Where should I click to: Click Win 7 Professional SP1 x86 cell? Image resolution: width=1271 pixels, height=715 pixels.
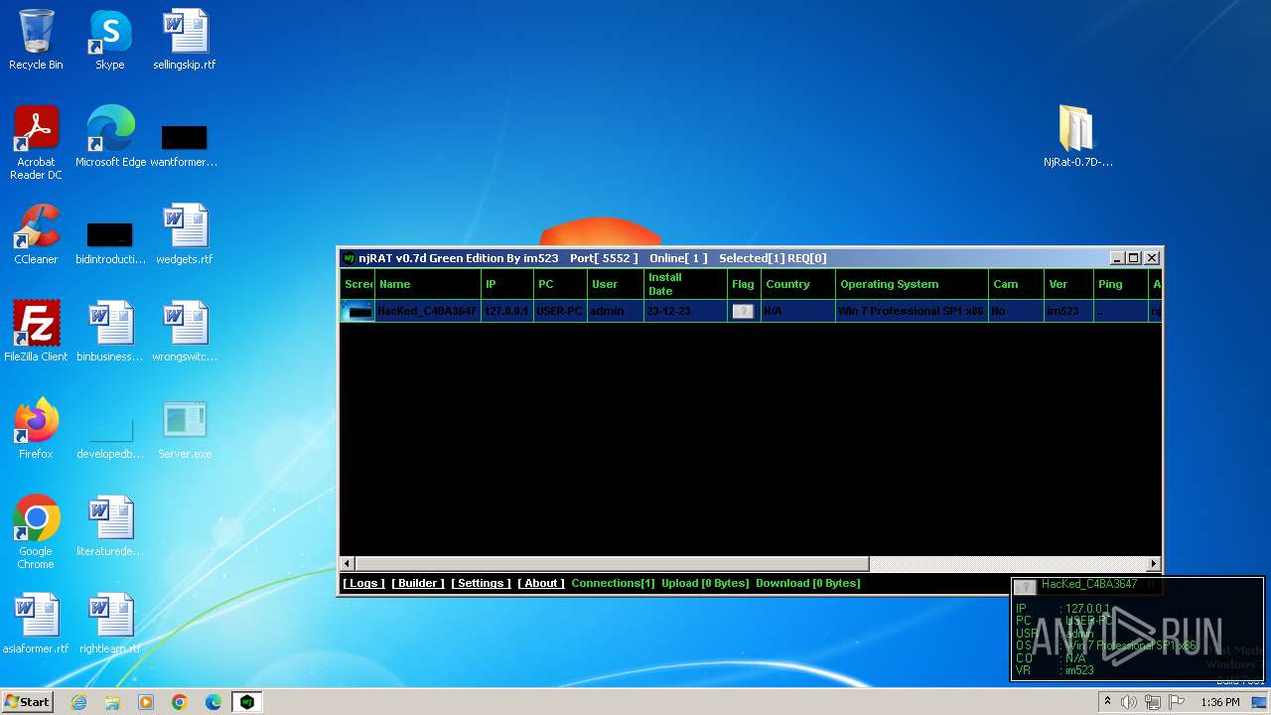tap(912, 311)
